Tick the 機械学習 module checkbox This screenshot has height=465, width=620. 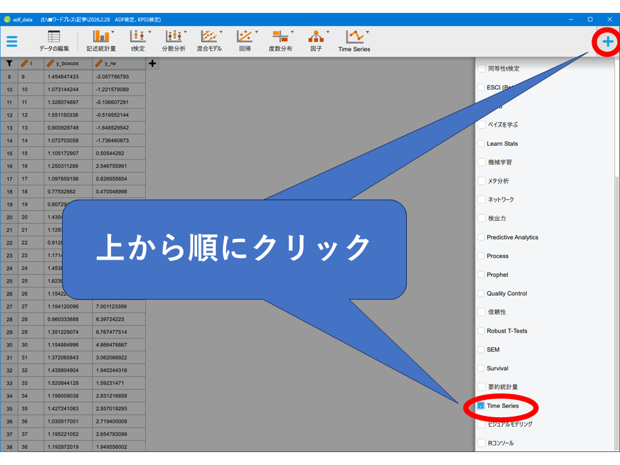click(481, 162)
